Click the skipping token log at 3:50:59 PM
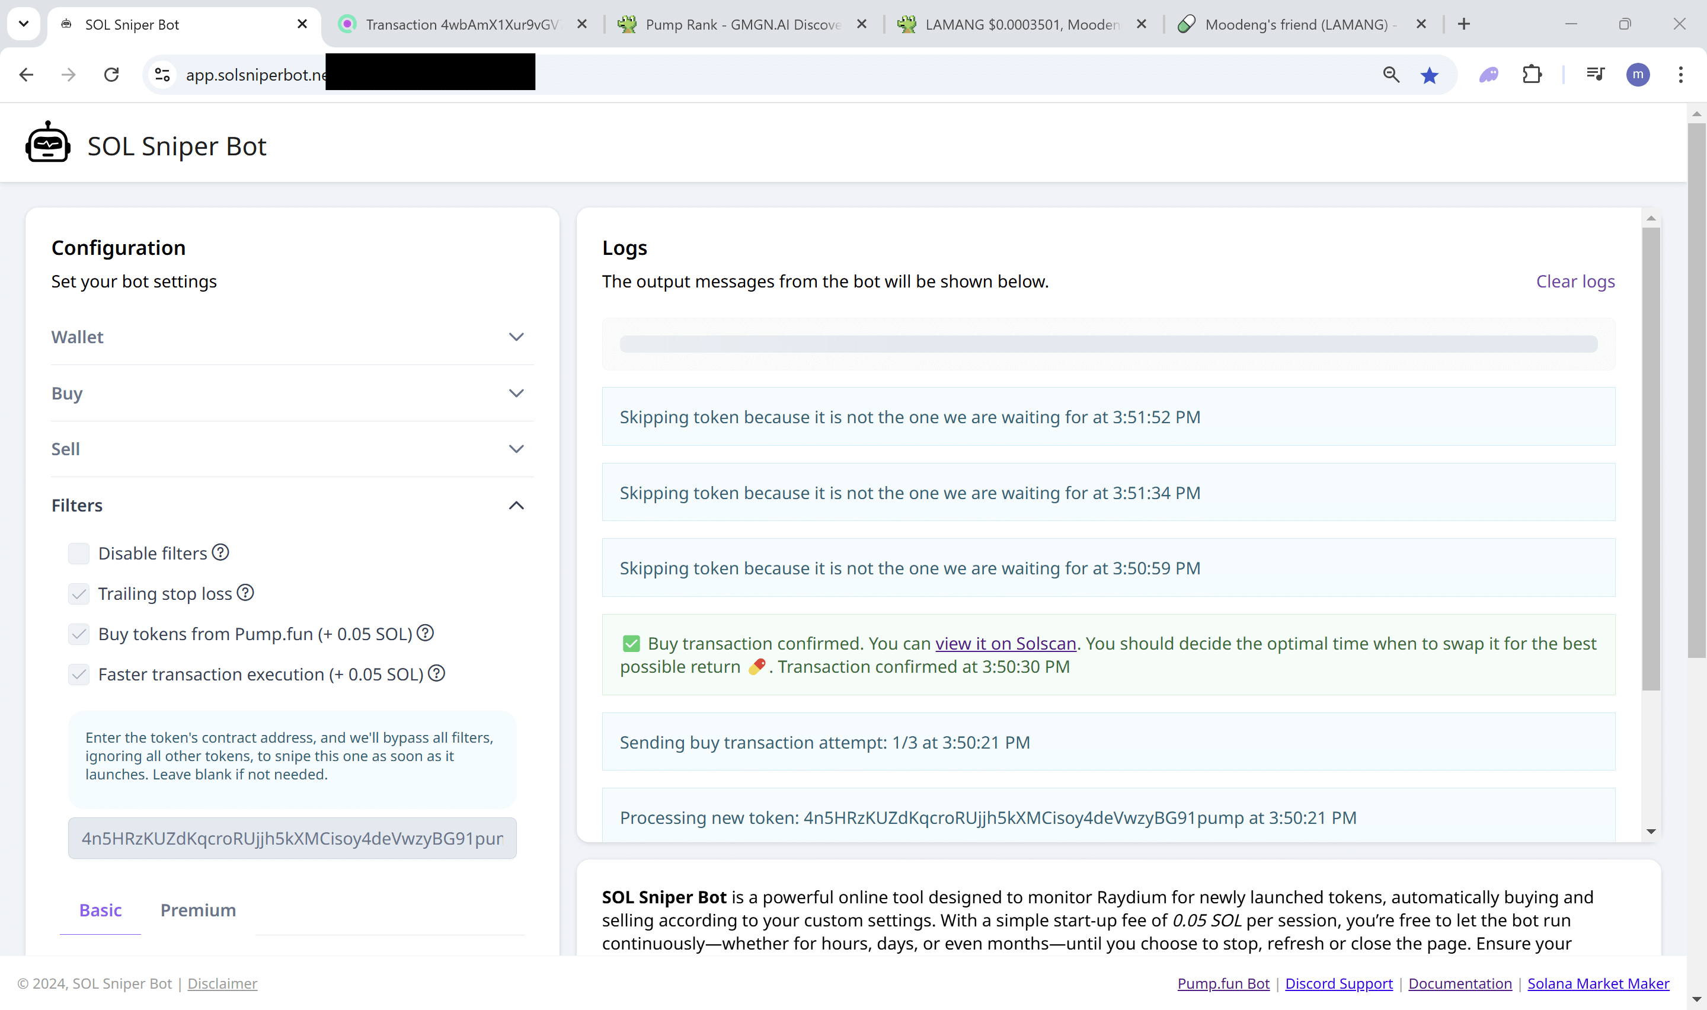Image resolution: width=1707 pixels, height=1010 pixels. coord(1108,568)
